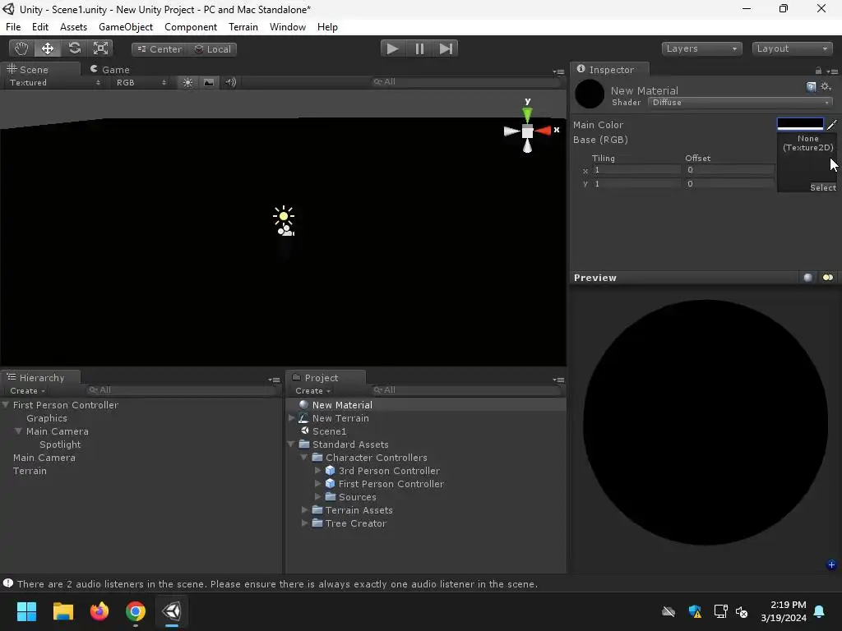The height and width of the screenshot is (631, 842).
Task: Select Spotlight in the Hierarchy
Action: 60,444
